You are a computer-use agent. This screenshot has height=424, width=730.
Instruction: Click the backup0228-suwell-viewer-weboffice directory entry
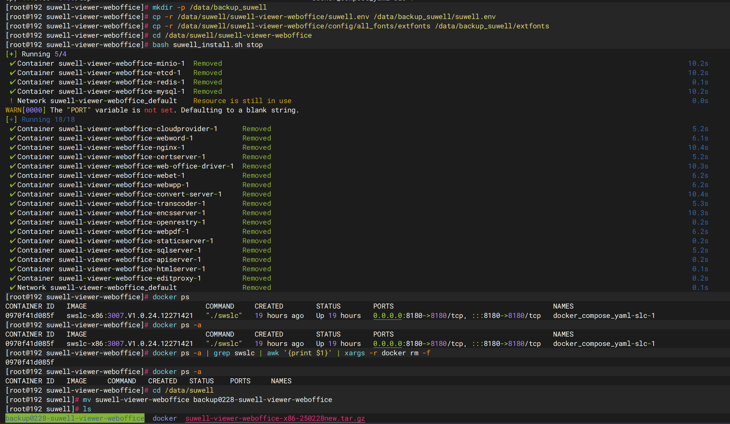(75, 418)
